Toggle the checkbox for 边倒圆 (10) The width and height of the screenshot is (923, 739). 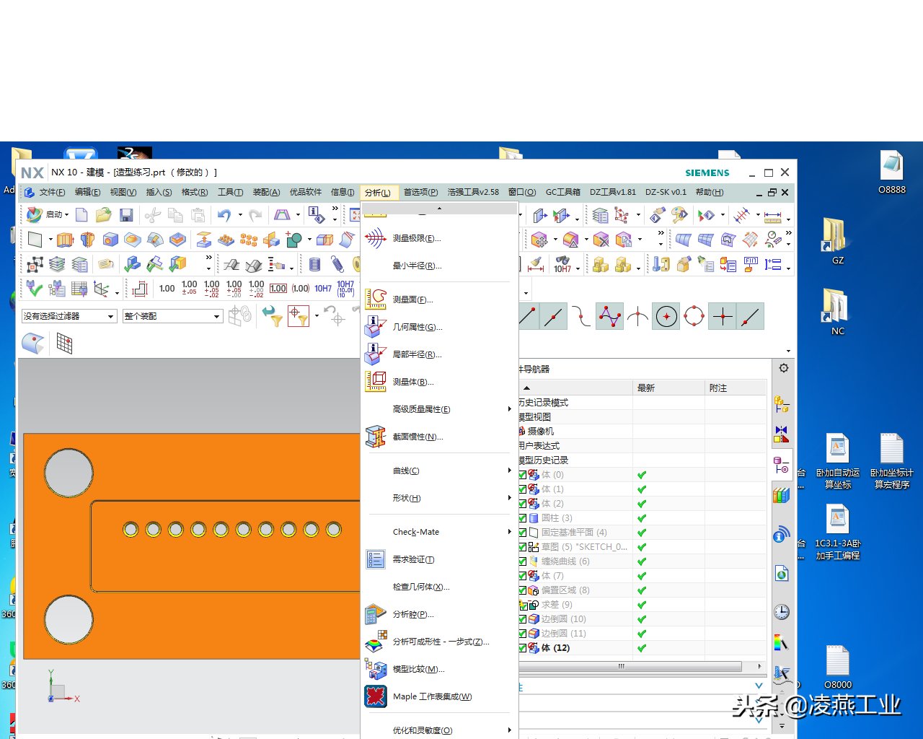(523, 619)
